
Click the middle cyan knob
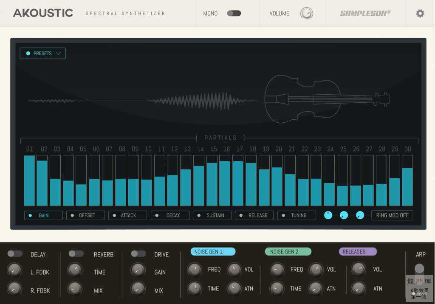(344, 215)
